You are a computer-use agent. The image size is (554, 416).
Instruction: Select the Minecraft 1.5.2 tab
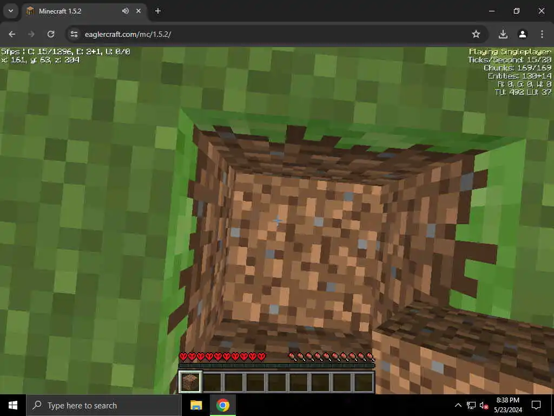[85, 11]
